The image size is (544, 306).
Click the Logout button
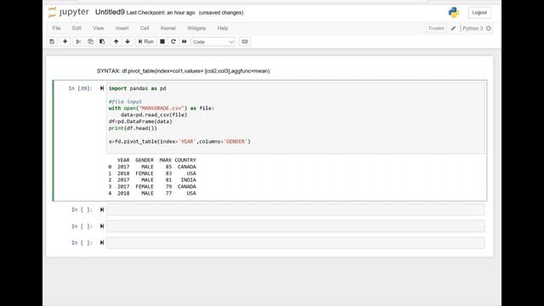[479, 13]
